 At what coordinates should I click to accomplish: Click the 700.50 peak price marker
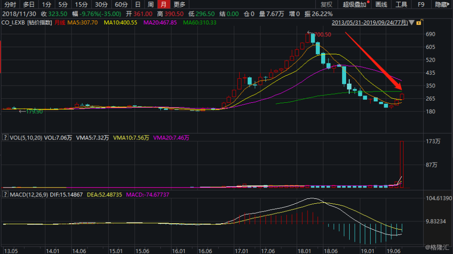point(322,34)
